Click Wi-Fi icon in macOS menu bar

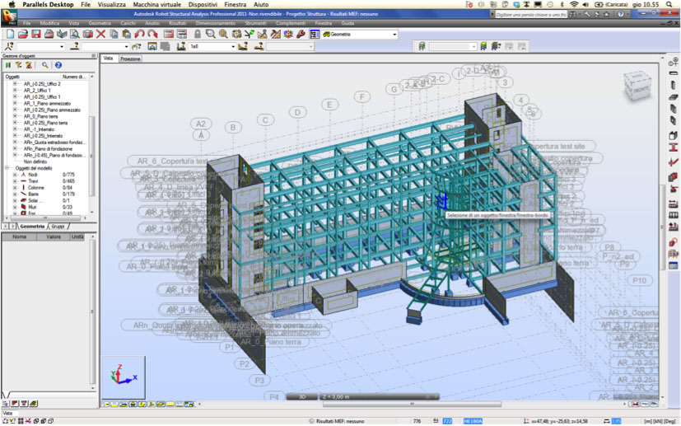(x=574, y=4)
